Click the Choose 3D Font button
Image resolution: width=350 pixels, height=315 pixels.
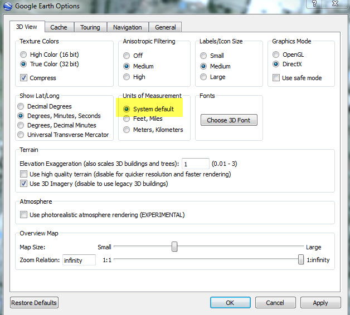pos(229,120)
